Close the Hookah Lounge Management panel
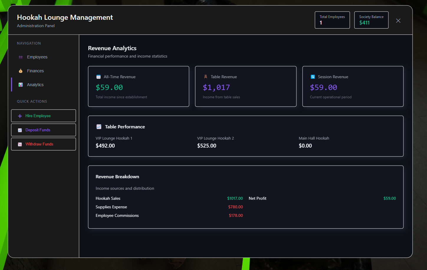427x270 pixels. click(x=398, y=21)
